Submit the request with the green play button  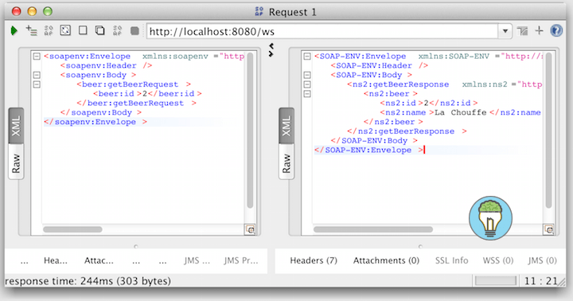[x=14, y=31]
